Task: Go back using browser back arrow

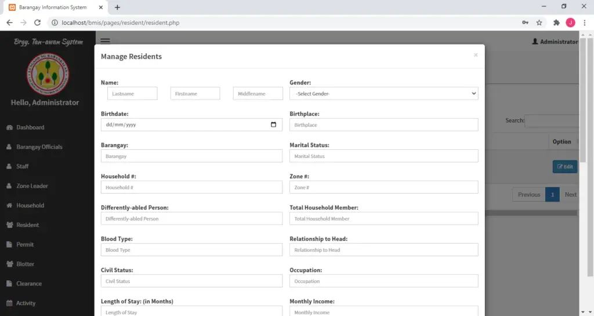Action: click(x=9, y=23)
